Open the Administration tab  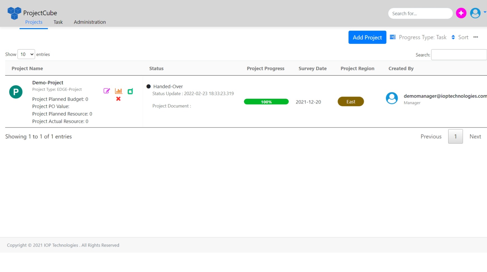pos(90,22)
